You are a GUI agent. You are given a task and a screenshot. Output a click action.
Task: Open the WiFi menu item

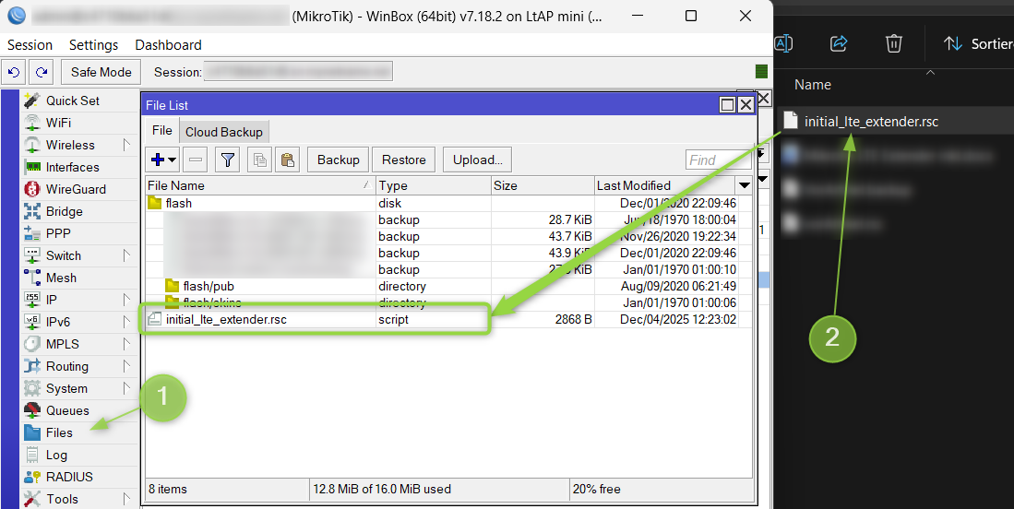pyautogui.click(x=58, y=123)
